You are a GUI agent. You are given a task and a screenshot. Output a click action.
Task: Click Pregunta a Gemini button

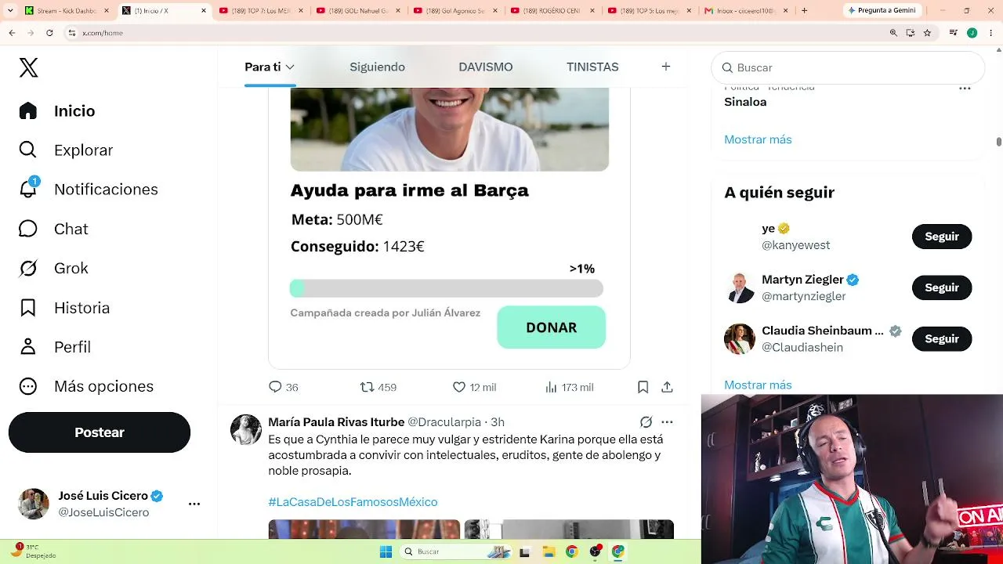[x=881, y=10]
